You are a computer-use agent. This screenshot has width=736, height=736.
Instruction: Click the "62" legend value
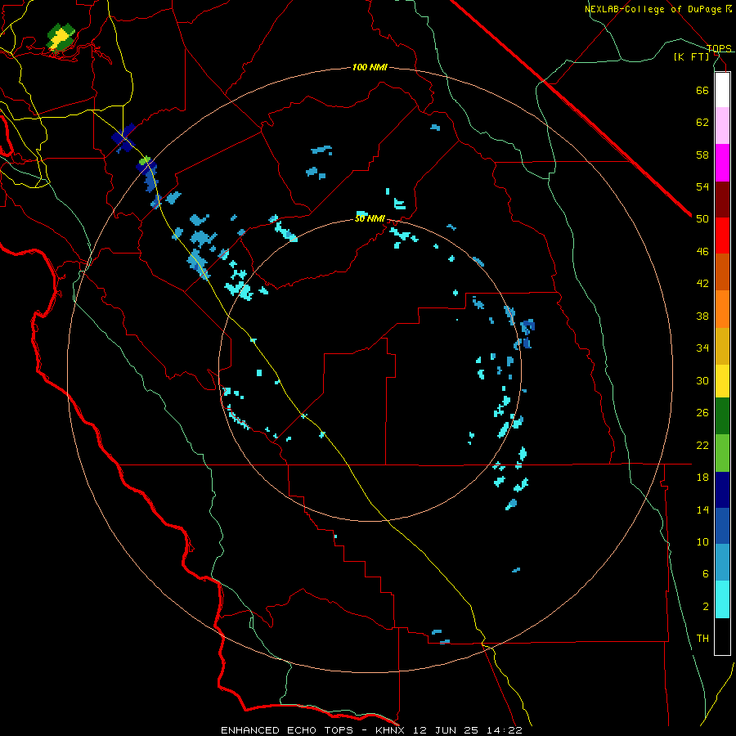coord(702,123)
